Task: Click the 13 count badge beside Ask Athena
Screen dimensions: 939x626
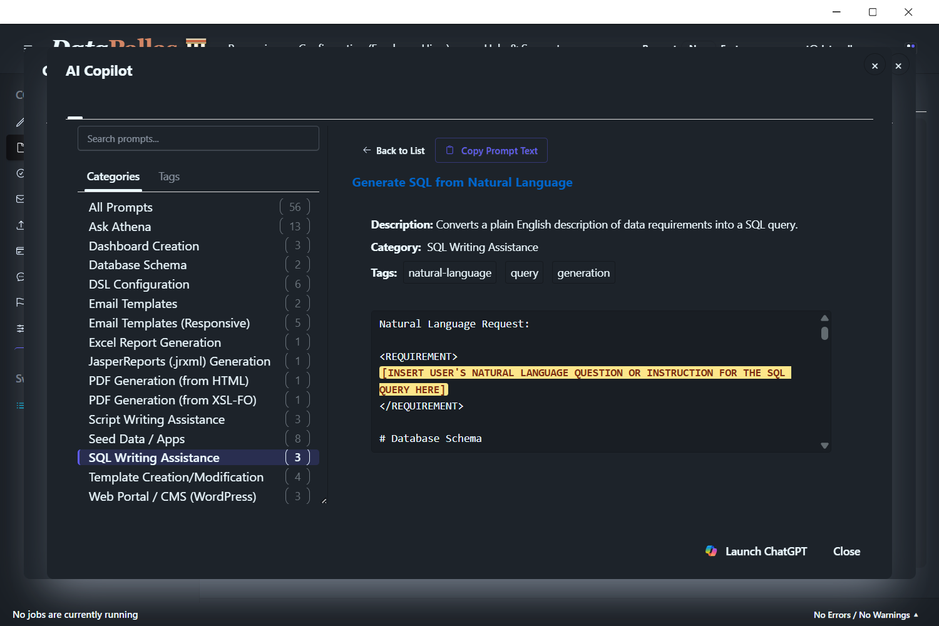Action: (x=295, y=227)
